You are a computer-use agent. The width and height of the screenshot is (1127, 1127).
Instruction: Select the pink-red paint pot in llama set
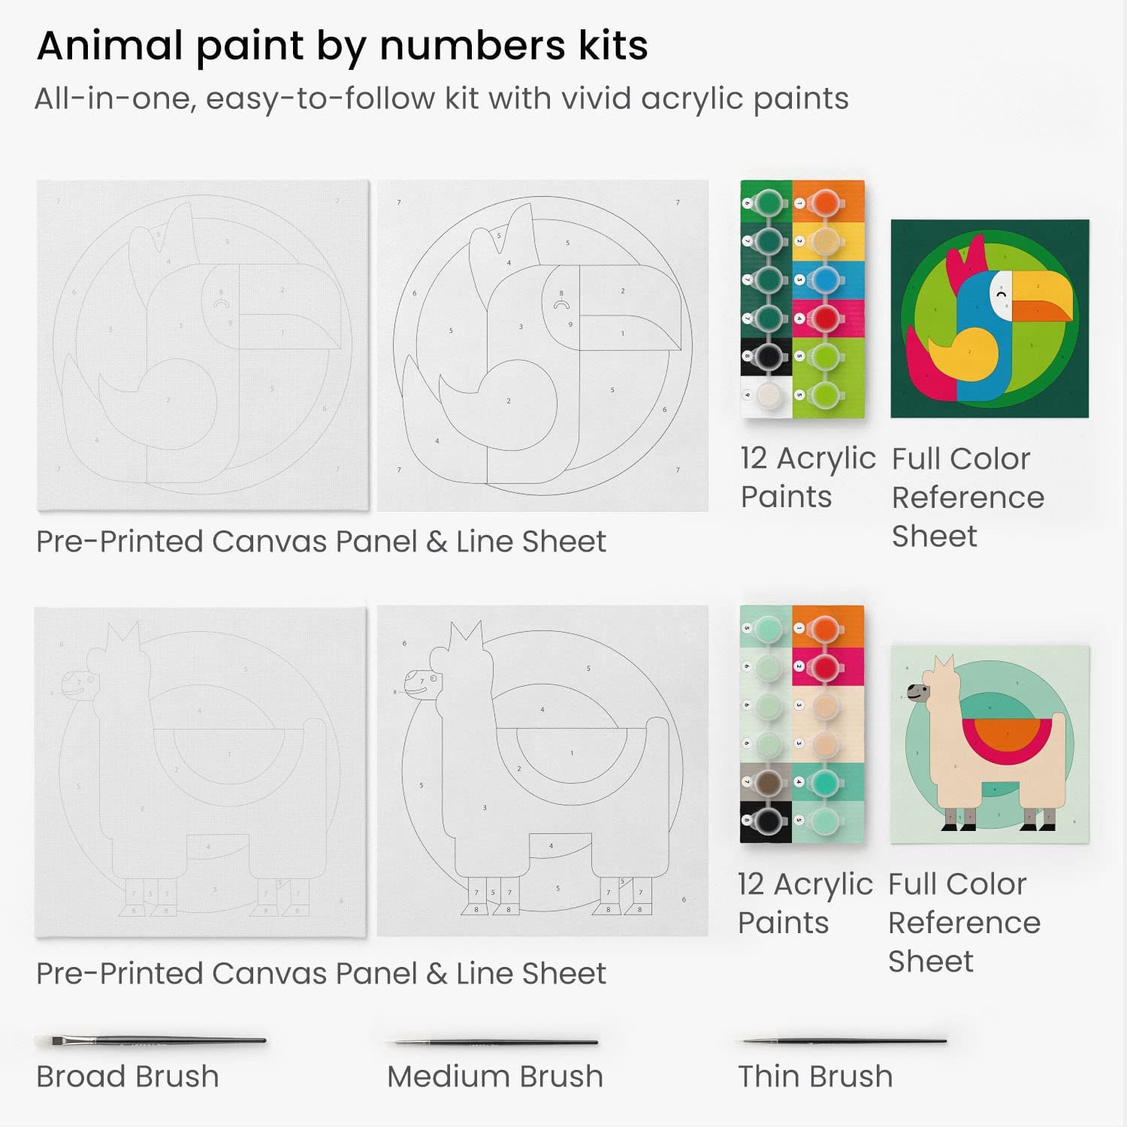point(824,666)
